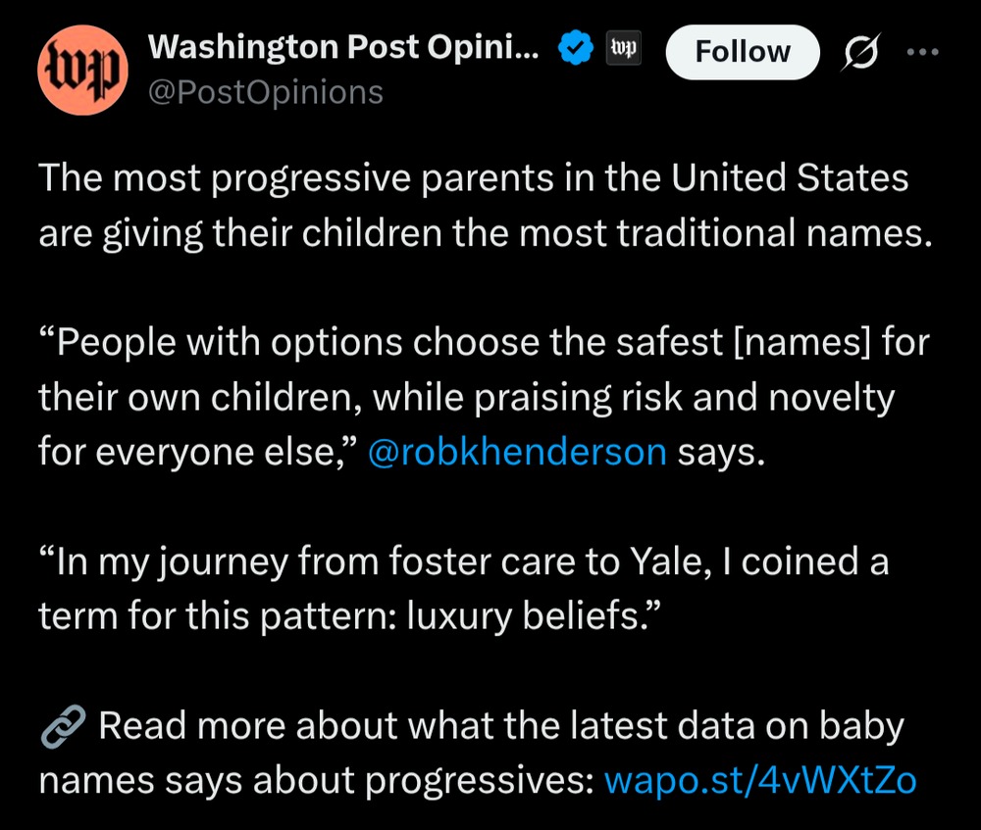Click the "People with options choose" quote line
This screenshot has width=981, height=830.
(x=485, y=343)
